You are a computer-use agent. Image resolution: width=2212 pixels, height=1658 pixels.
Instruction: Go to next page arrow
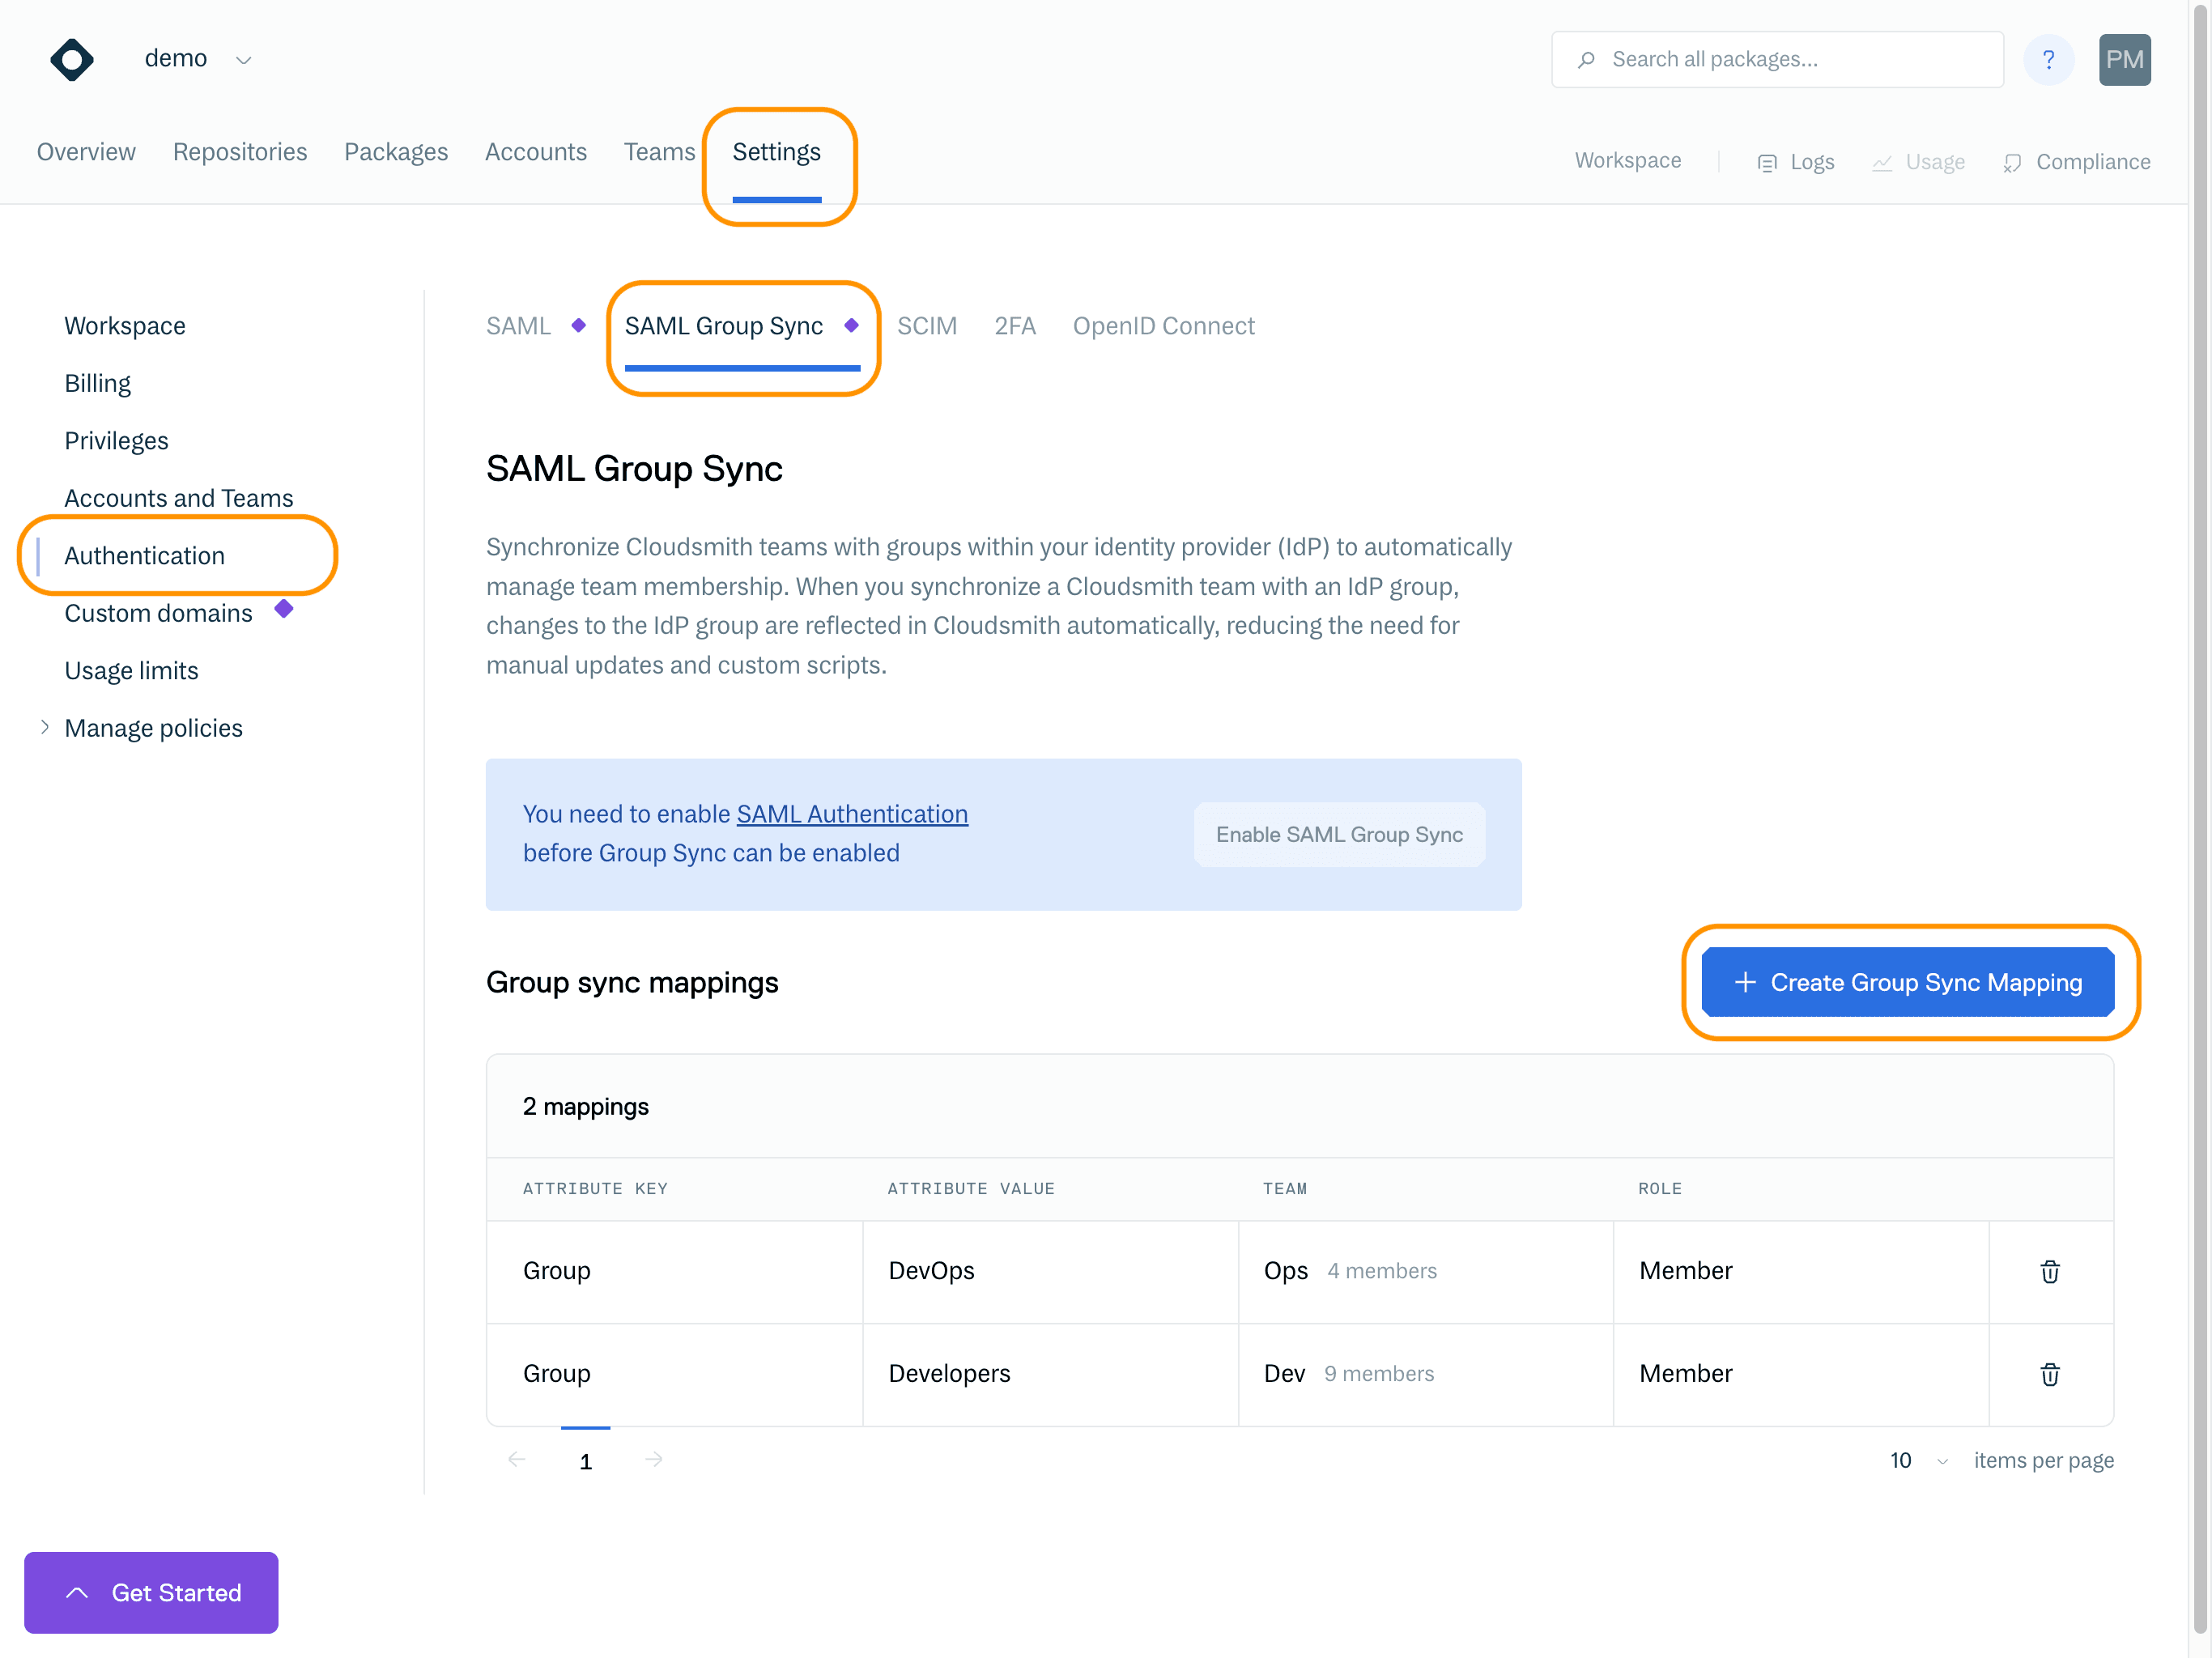[654, 1460]
